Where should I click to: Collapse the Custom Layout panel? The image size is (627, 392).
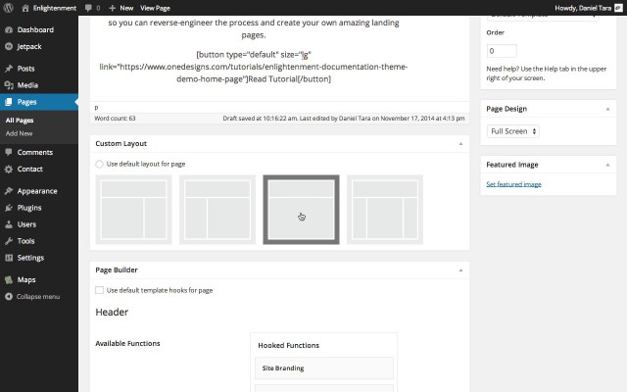click(x=460, y=144)
